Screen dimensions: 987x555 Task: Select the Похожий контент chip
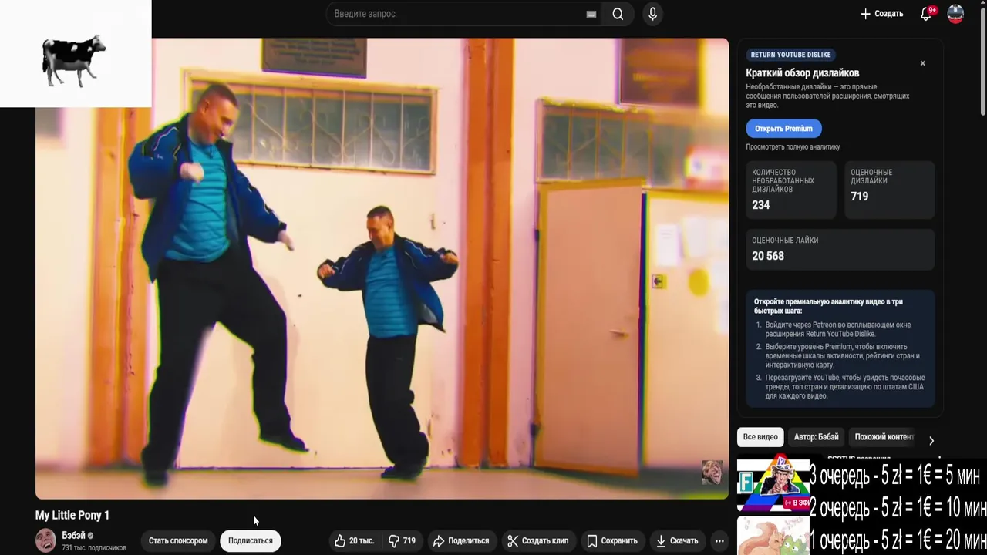tap(884, 437)
